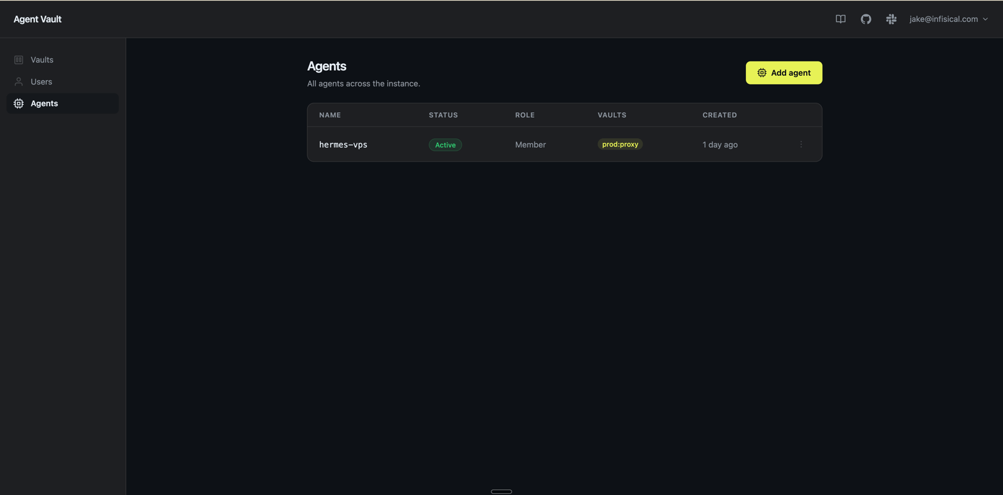Click 'All agents across the instance.' text
The image size is (1003, 495).
point(364,84)
